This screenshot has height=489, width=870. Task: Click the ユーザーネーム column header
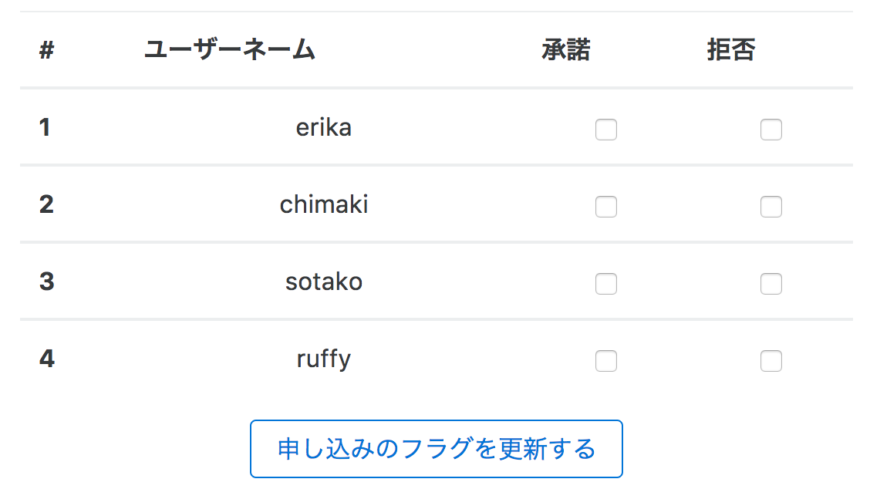(x=231, y=49)
